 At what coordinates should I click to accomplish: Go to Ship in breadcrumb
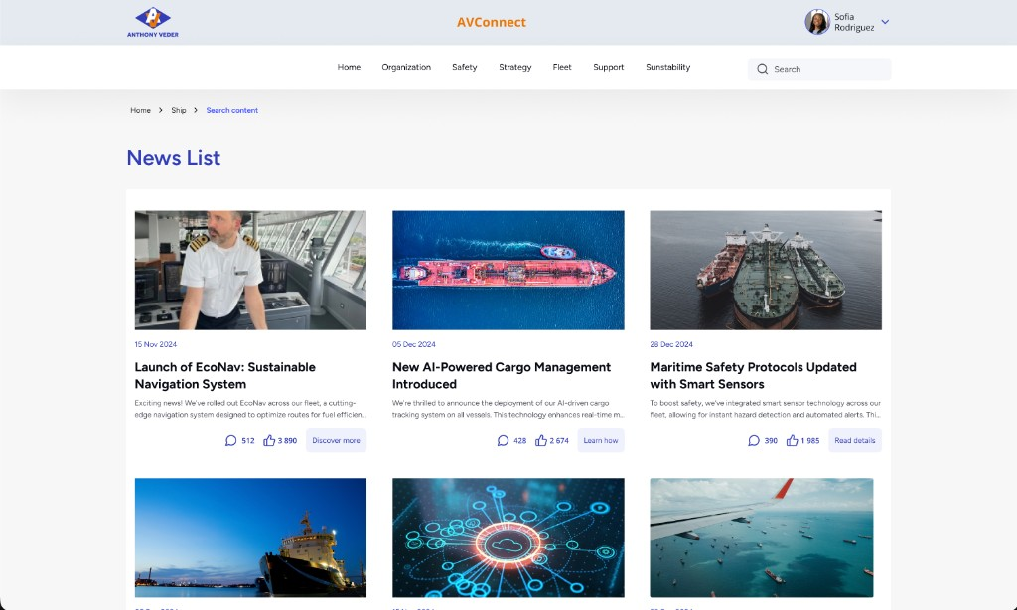tap(179, 110)
